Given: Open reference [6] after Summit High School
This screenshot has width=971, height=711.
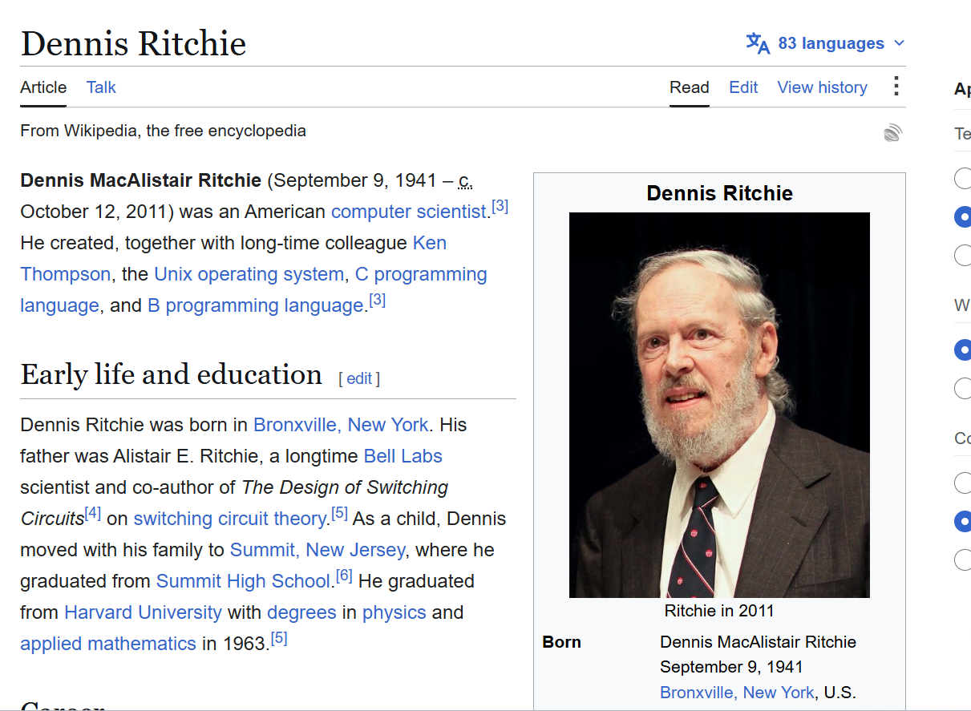Looking at the screenshot, I should [x=344, y=576].
